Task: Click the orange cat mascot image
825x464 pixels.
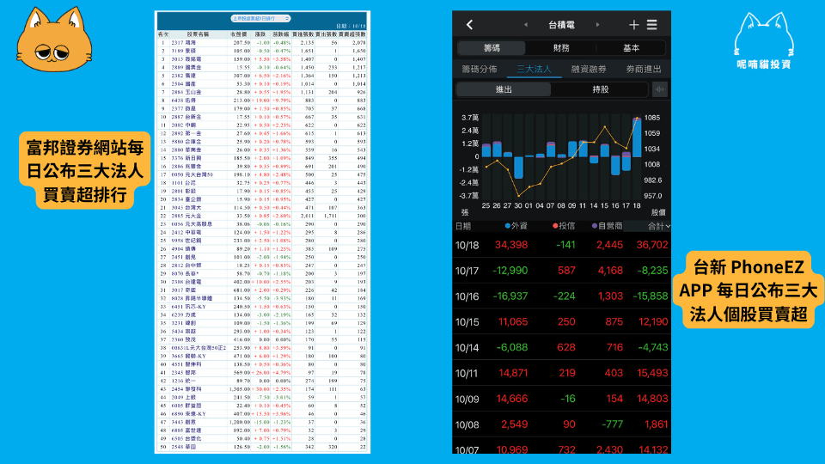Action: point(55,40)
